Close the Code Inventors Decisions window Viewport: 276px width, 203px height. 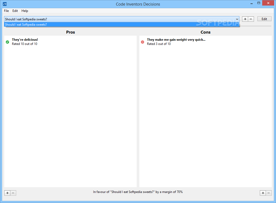[x=268, y=3]
